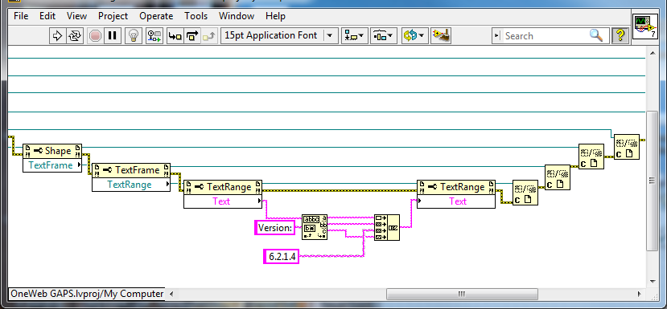667x309 pixels.
Task: Open the Project menu
Action: click(x=113, y=16)
